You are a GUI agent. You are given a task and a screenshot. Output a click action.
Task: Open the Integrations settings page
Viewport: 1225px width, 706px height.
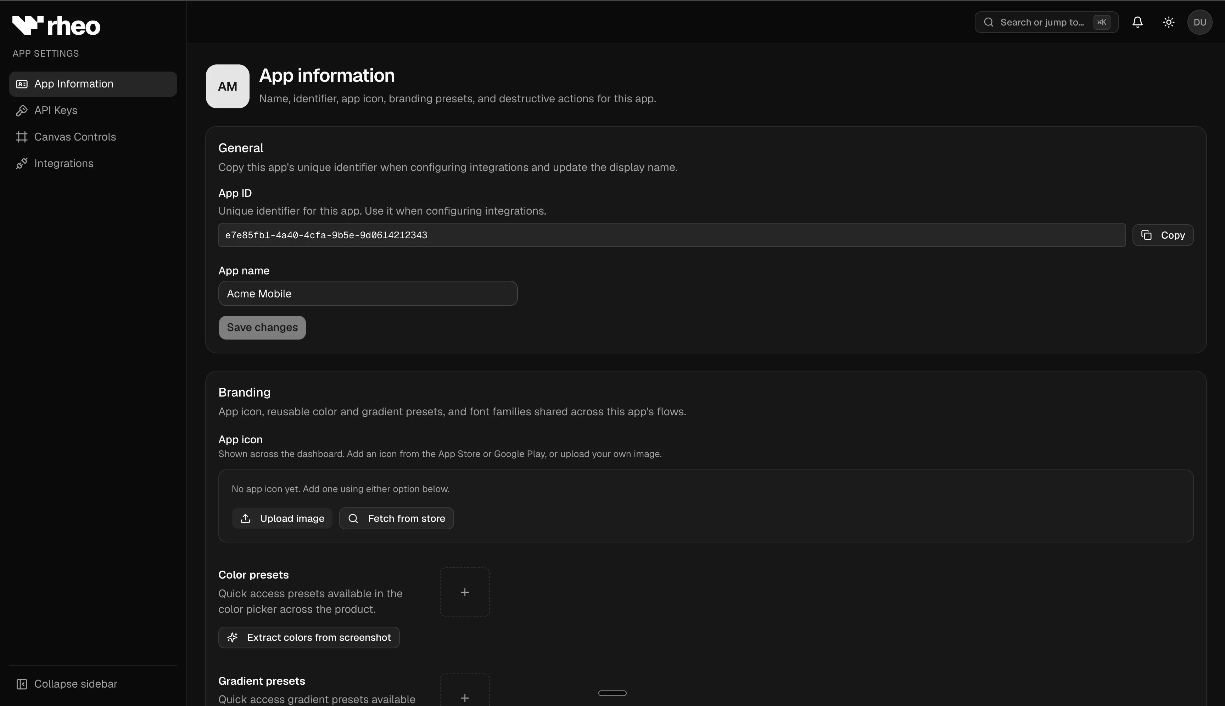pos(93,164)
